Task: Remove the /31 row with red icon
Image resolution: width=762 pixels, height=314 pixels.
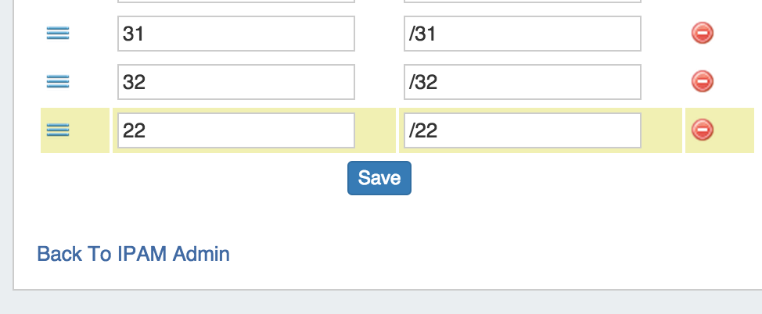Action: [x=702, y=33]
